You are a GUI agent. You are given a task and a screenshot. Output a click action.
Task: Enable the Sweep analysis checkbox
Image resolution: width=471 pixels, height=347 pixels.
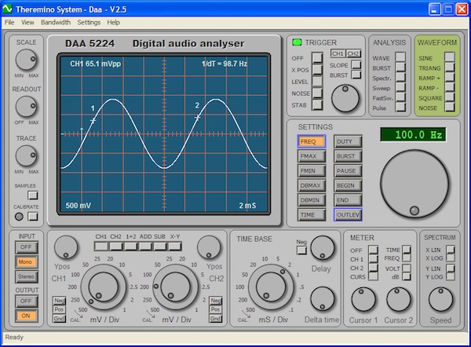click(x=402, y=87)
